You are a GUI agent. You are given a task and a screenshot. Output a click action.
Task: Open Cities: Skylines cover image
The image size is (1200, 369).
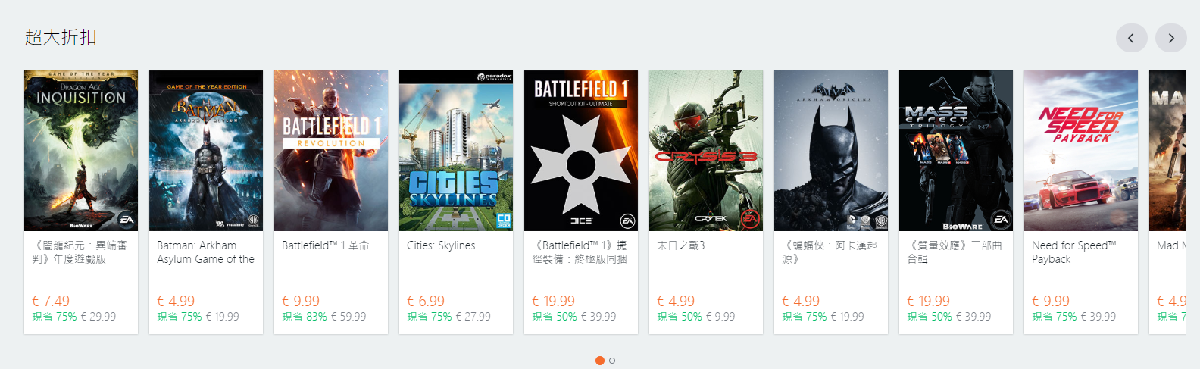point(456,151)
